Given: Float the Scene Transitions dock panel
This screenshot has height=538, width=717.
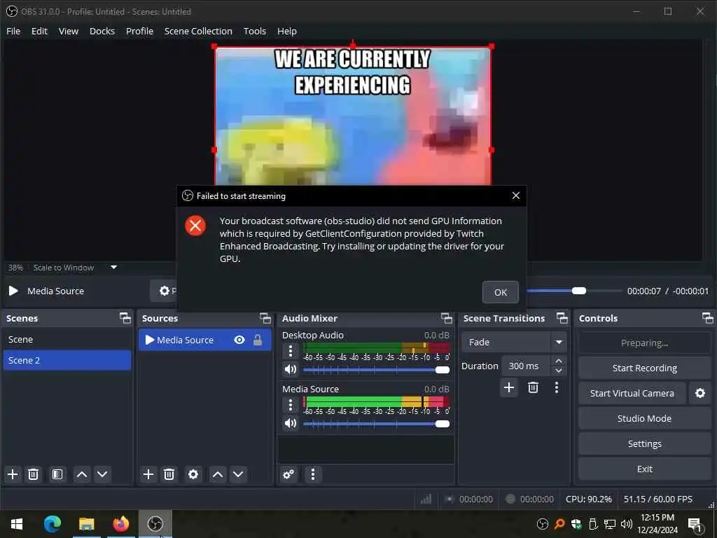Looking at the screenshot, I should (x=562, y=318).
